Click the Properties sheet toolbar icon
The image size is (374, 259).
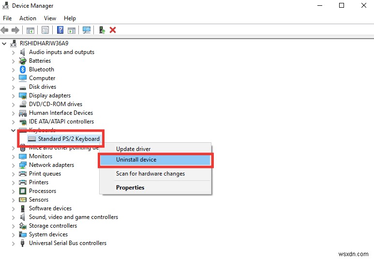[x=45, y=30]
